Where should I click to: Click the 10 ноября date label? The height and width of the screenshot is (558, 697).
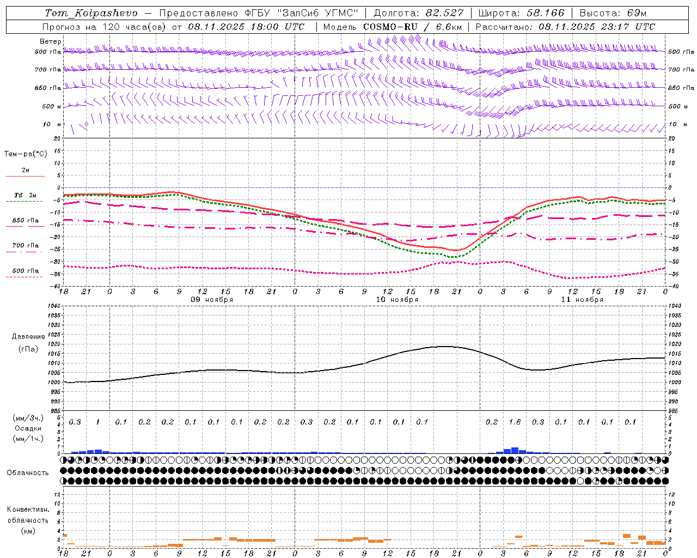click(397, 300)
